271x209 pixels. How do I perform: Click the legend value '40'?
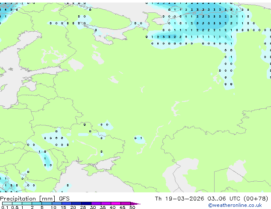112,207
